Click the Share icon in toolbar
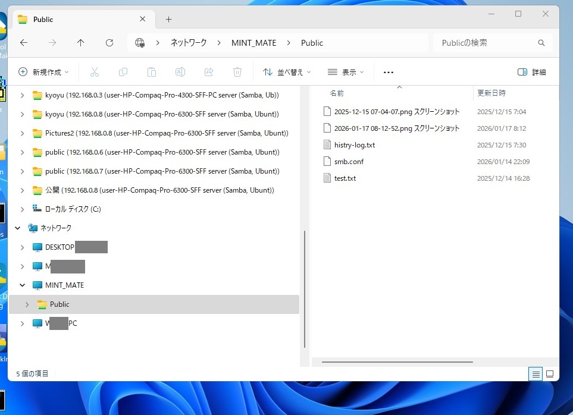The image size is (573, 415). (x=209, y=72)
